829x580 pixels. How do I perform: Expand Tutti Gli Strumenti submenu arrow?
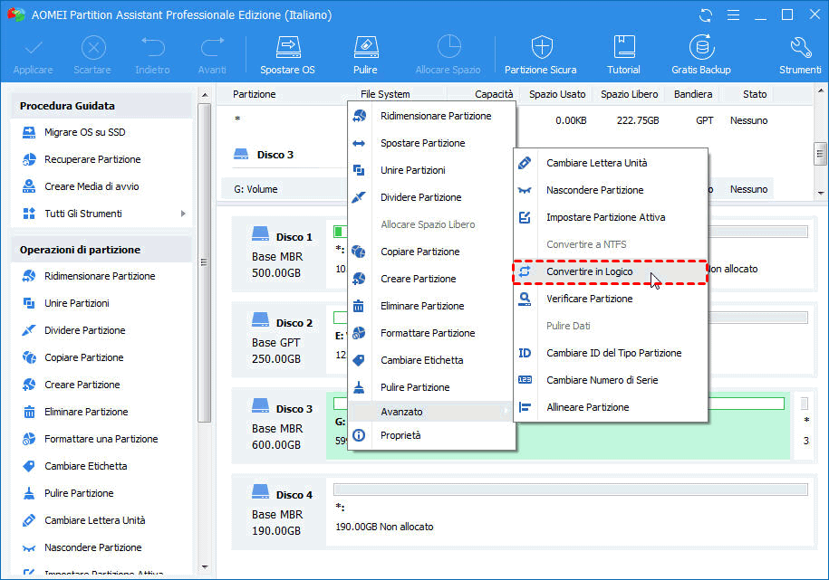pyautogui.click(x=183, y=214)
